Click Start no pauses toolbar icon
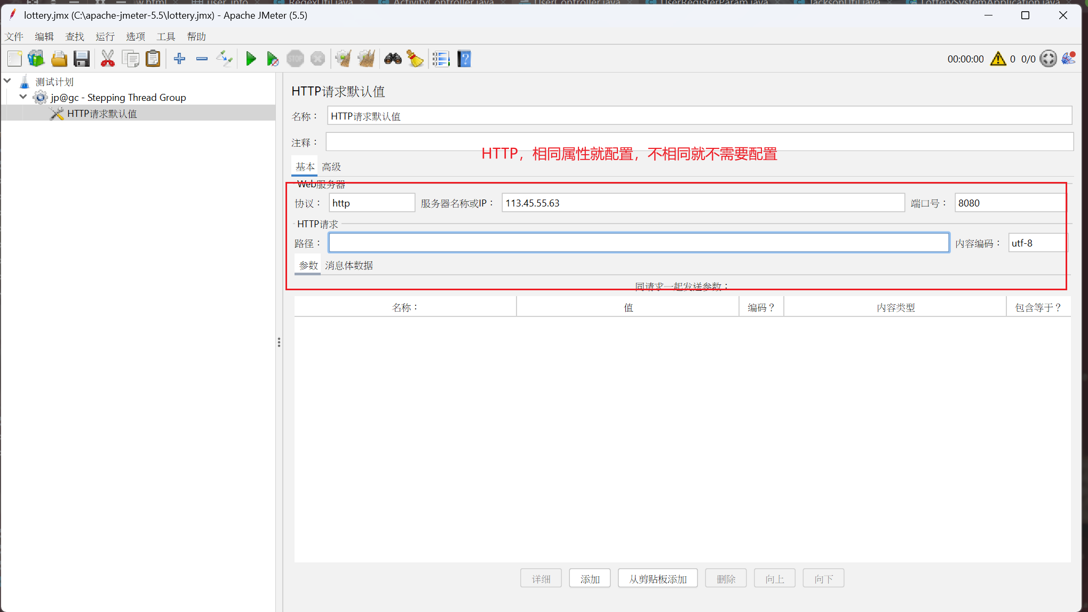1088x612 pixels. [272, 59]
